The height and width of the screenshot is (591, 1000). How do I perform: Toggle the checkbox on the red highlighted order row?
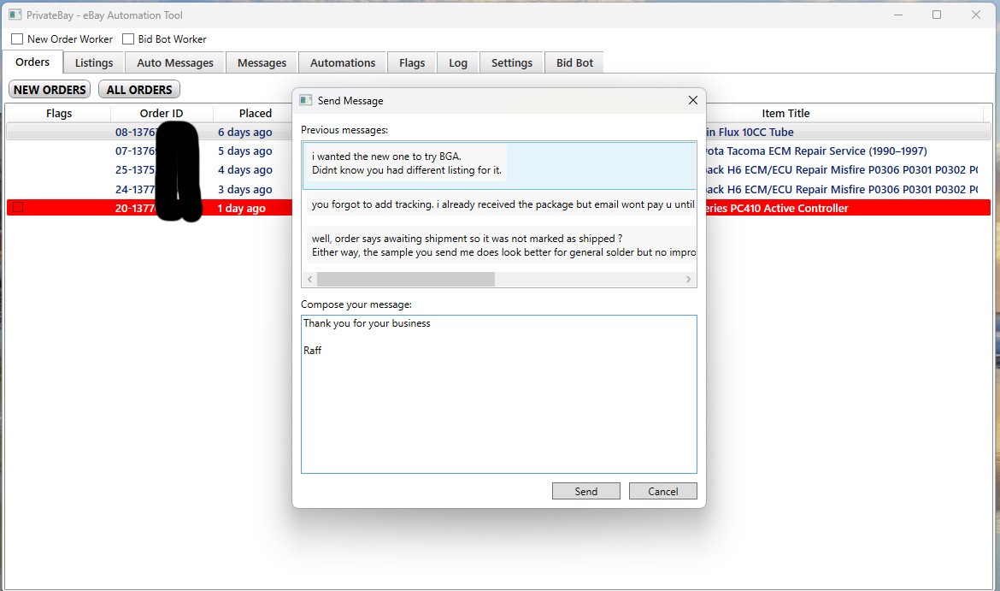click(x=17, y=207)
